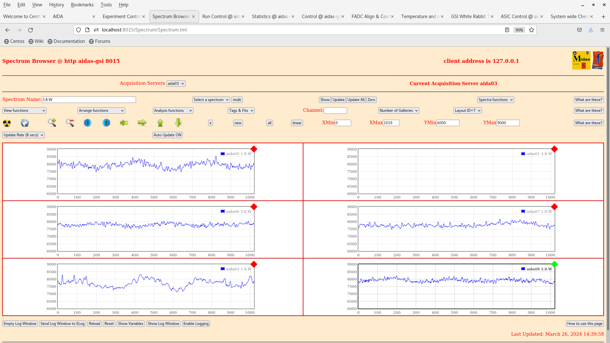Click the green left arrow icon
The image size is (610, 343).
124,123
